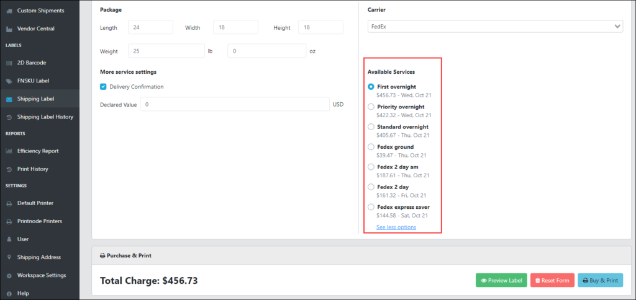Select Fedex 2 day am option
This screenshot has width=636, height=300.
click(371, 167)
